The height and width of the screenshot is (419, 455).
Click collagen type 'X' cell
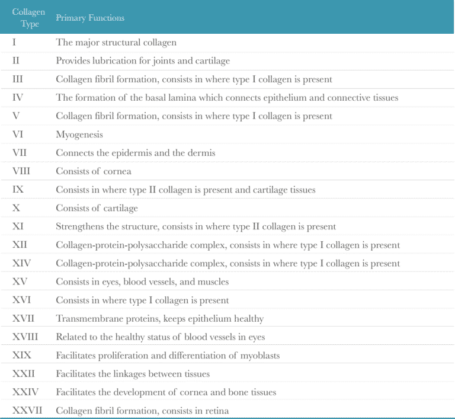pyautogui.click(x=16, y=208)
